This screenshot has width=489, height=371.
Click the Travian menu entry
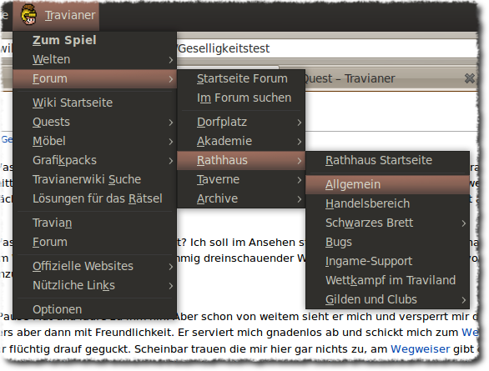[95, 223]
